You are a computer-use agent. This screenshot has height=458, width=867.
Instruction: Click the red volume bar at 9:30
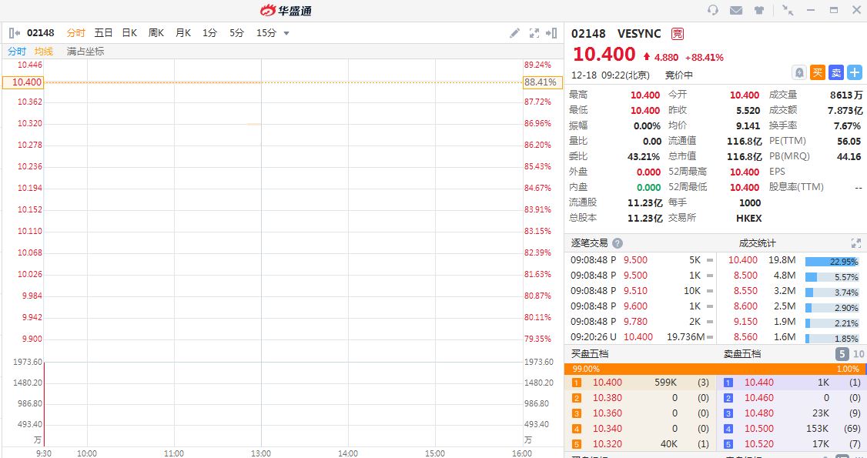(44, 404)
